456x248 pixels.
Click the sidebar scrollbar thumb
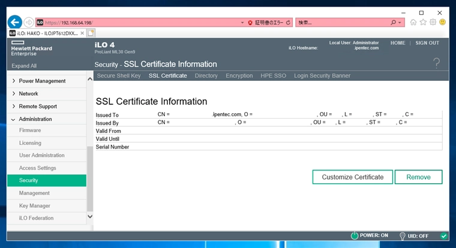pos(90,179)
